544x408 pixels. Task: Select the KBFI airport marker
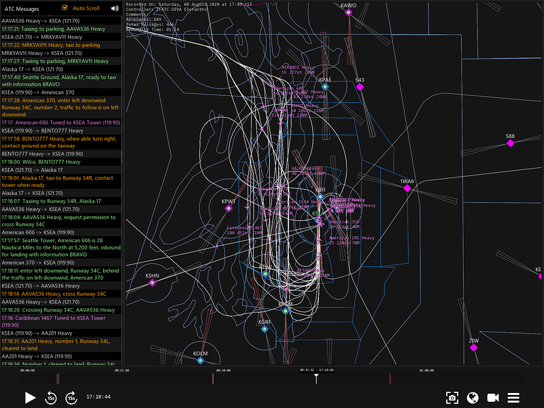coord(320,197)
